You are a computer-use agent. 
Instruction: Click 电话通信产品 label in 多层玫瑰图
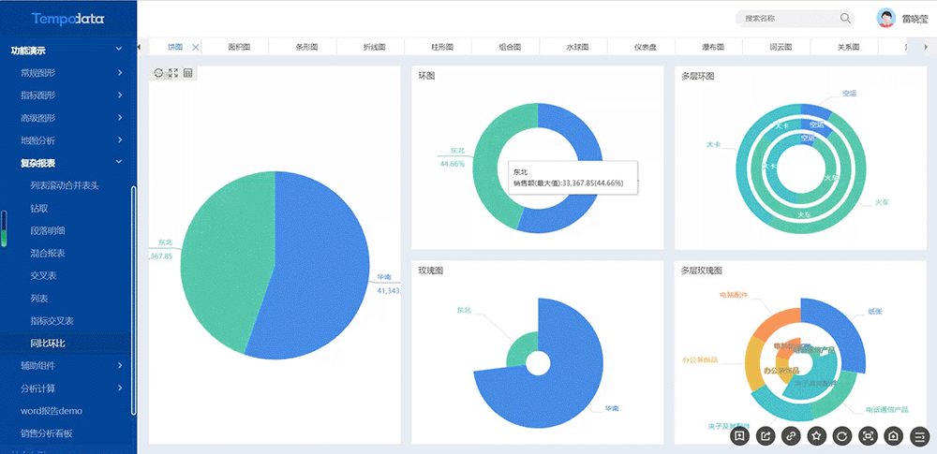click(x=887, y=410)
